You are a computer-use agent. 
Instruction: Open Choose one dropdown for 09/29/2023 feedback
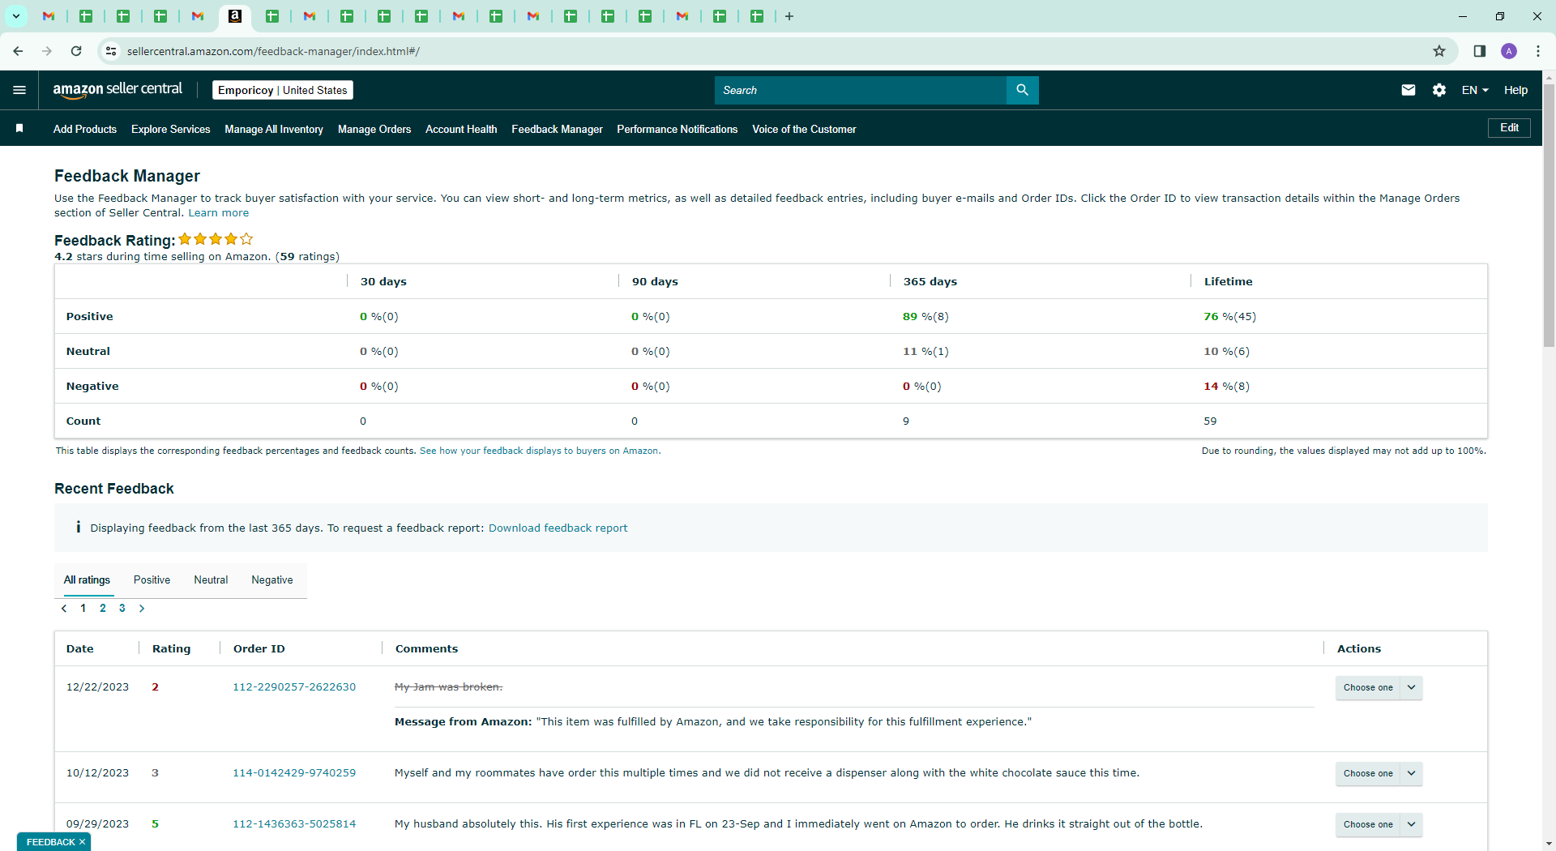tap(1379, 824)
